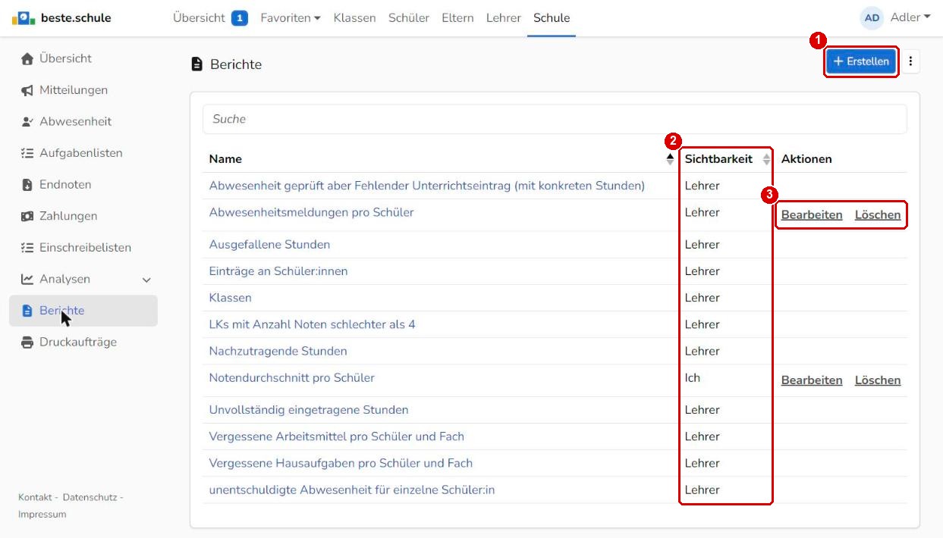
Task: Go to the Klassen tab
Action: pos(354,17)
